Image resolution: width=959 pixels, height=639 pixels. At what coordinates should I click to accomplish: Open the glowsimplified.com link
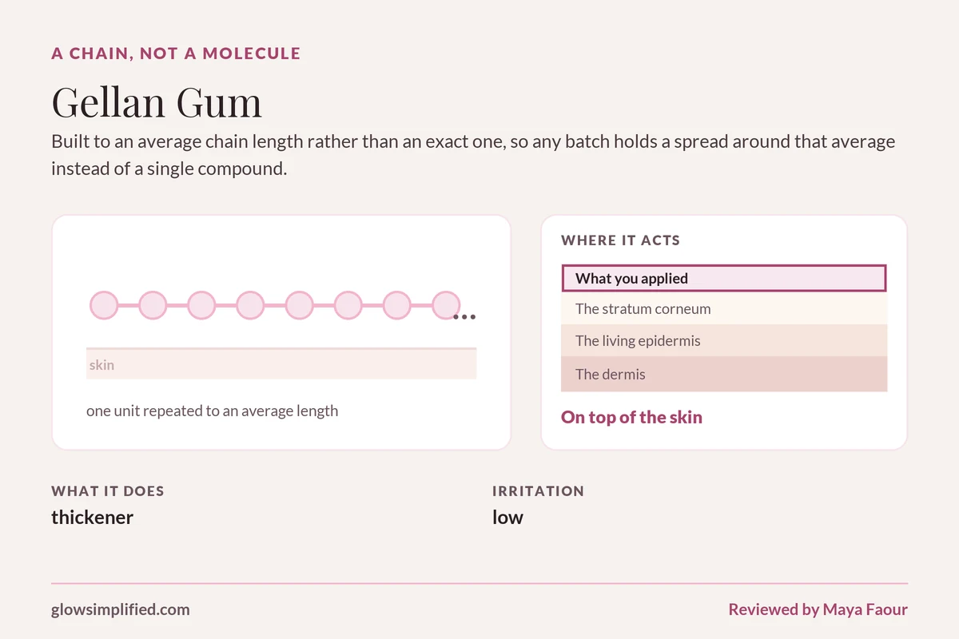[121, 609]
